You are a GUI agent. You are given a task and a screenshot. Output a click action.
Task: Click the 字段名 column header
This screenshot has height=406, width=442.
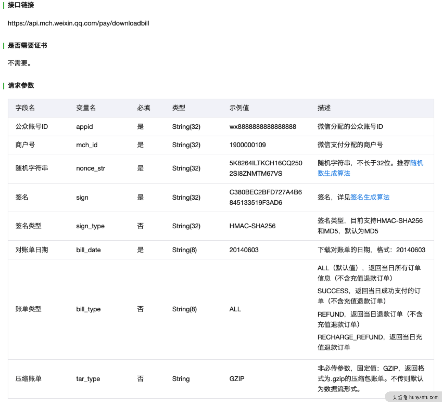25,108
